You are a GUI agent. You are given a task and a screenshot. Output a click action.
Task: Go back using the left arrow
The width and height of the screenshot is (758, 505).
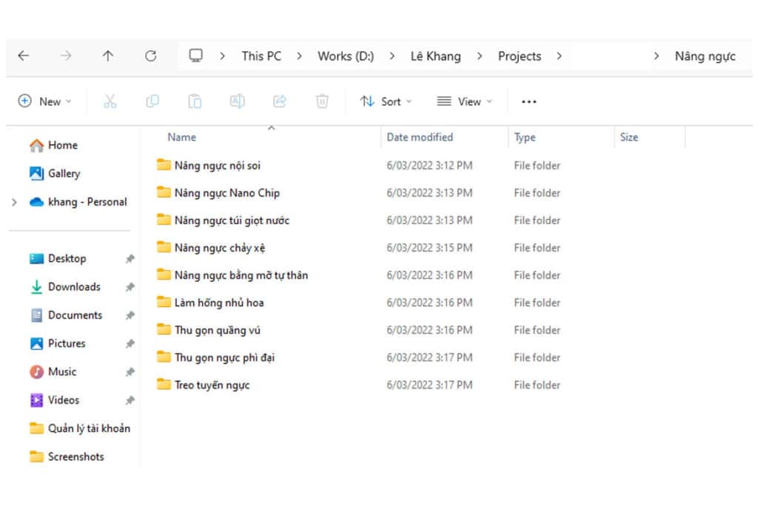coord(23,56)
